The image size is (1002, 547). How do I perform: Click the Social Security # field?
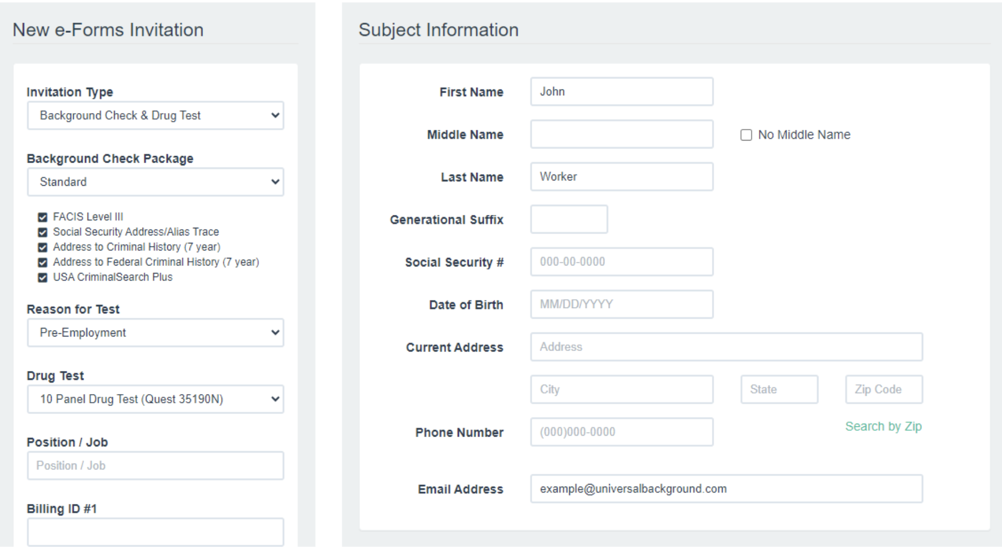pyautogui.click(x=622, y=262)
